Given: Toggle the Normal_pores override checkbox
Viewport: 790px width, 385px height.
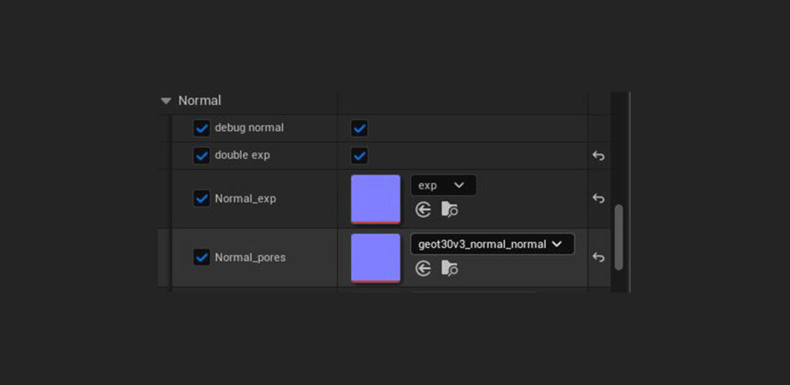Looking at the screenshot, I should (201, 257).
